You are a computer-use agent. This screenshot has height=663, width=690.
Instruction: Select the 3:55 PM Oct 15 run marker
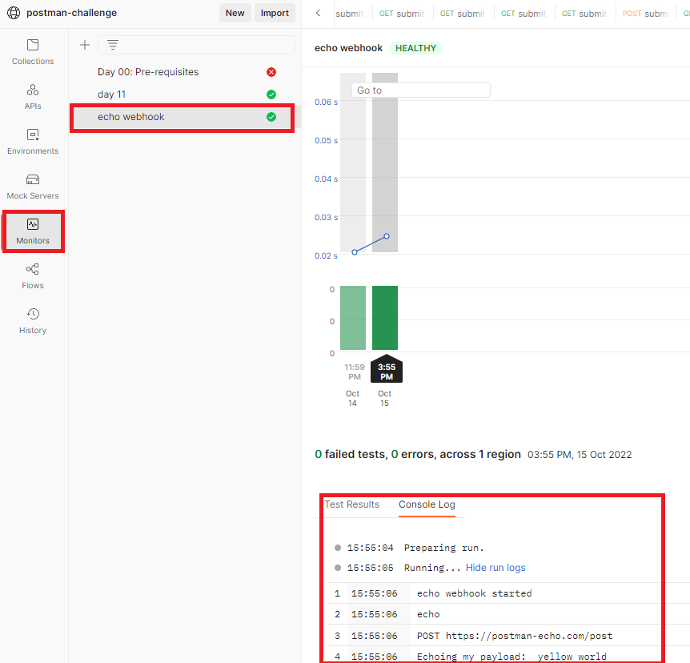tap(387, 370)
